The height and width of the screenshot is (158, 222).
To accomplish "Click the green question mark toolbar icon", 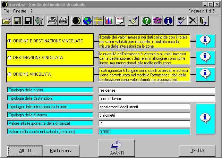I will coord(147,21).
